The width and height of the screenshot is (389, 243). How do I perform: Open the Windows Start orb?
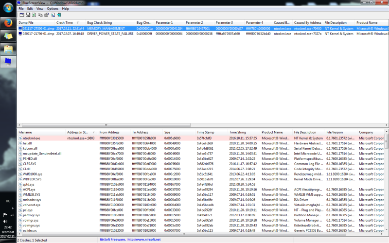pyautogui.click(x=8, y=8)
